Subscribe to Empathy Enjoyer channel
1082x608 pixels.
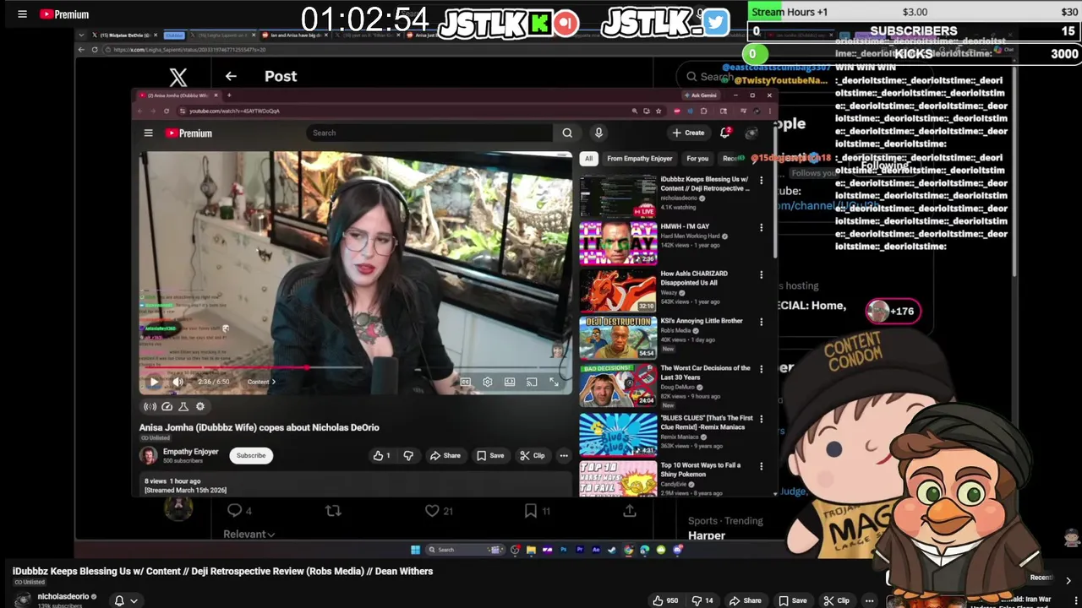pyautogui.click(x=250, y=455)
